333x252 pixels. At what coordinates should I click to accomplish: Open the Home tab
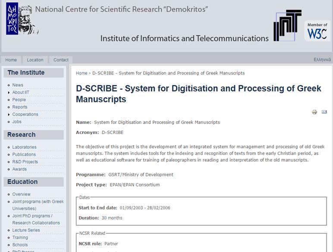pos(11,60)
